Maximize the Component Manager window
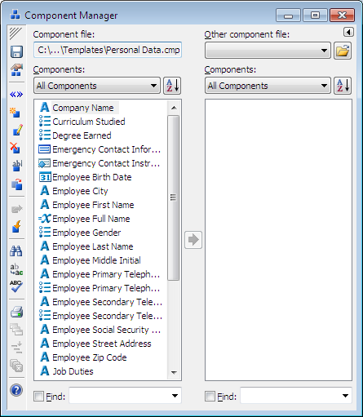This screenshot has height=417, width=363. [315, 15]
